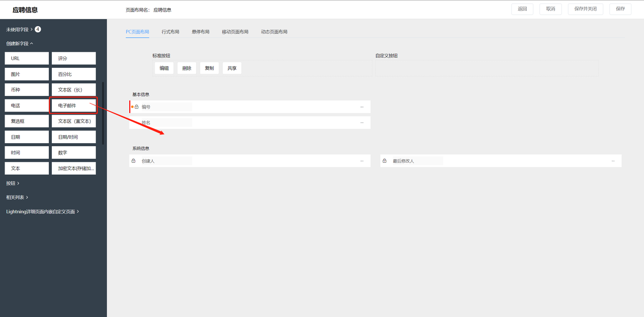
Task: Click the lock icon beside 最后修改人 field
Action: [x=384, y=161]
